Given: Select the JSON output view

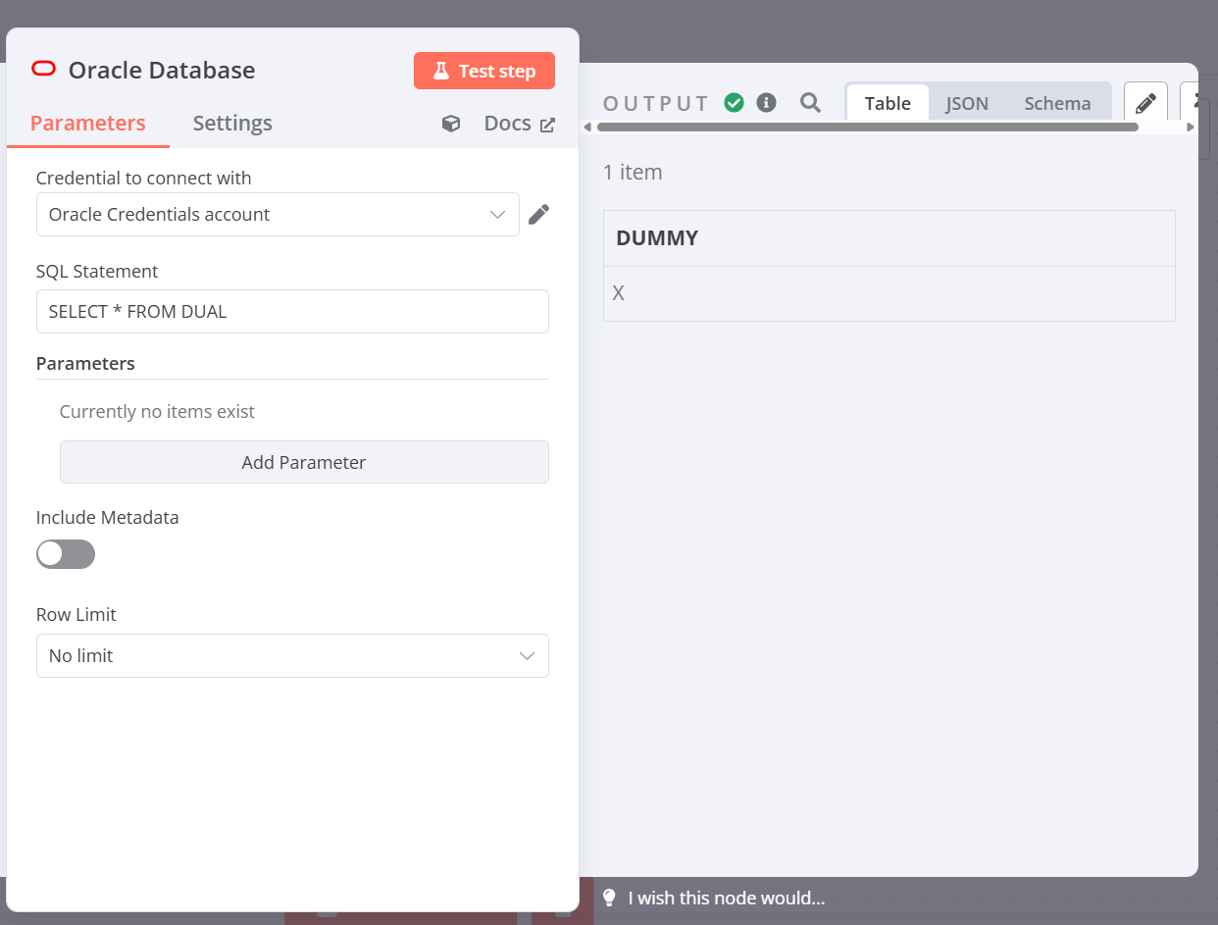Looking at the screenshot, I should point(967,103).
